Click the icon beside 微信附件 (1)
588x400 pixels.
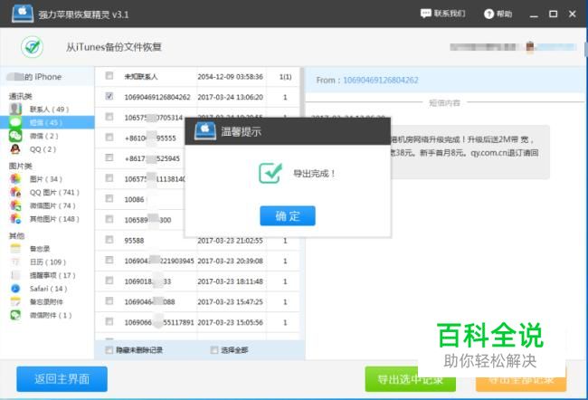(x=15, y=315)
